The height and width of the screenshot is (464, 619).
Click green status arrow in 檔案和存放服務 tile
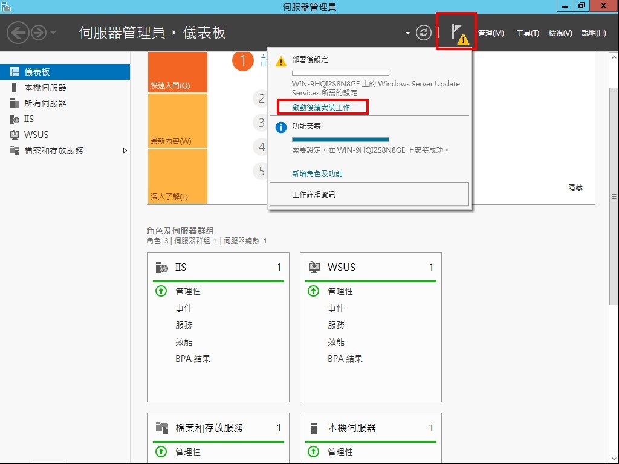tap(161, 451)
